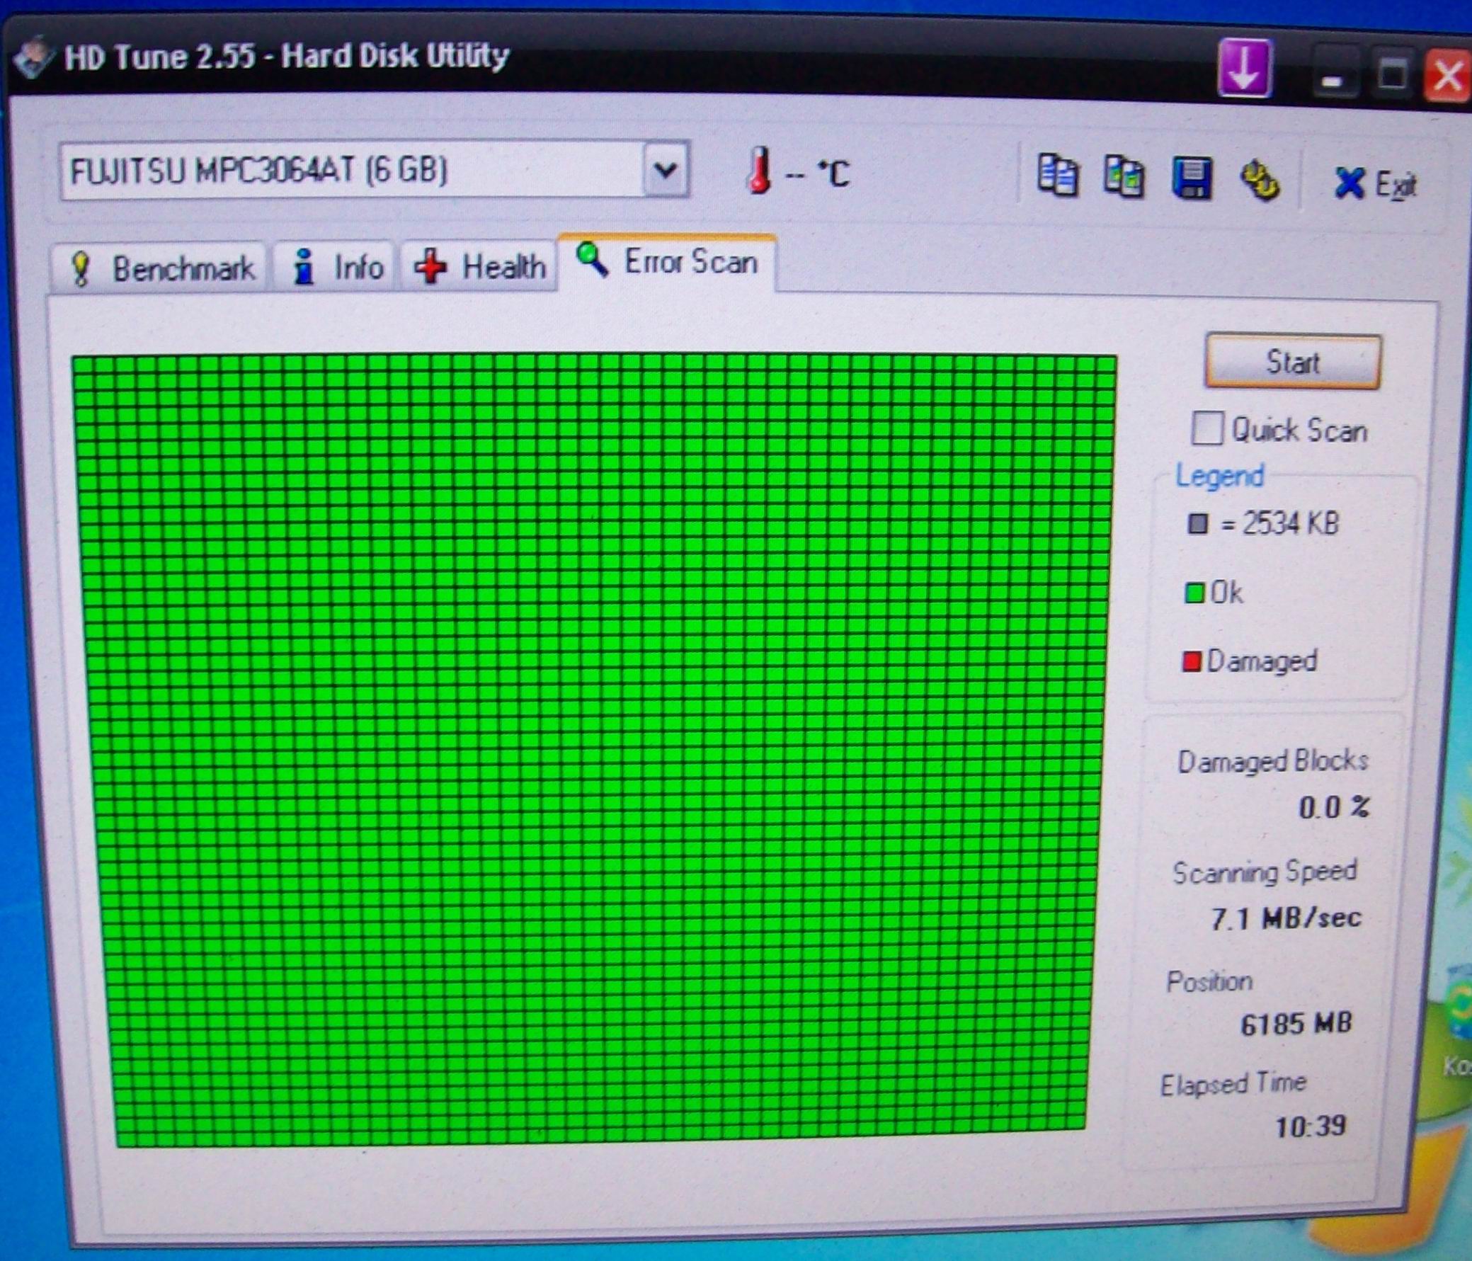Click the Scanning Speed 7.1 MB/sec value
The image size is (1472, 1261).
click(1286, 918)
